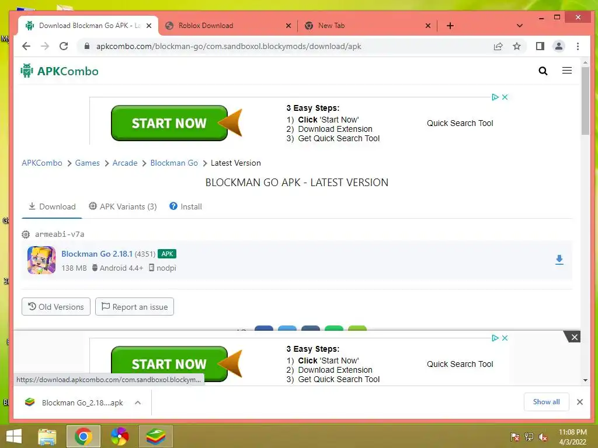This screenshot has height=448, width=598.
Task: Open the Chrome side panel
Action: [x=540, y=47]
